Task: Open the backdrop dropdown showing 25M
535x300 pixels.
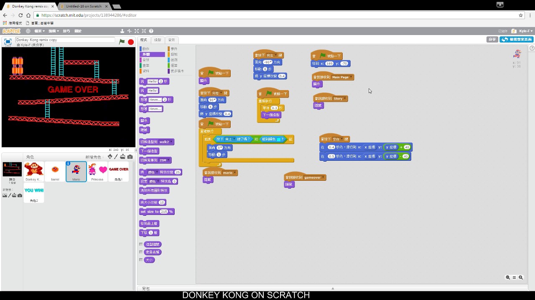Action: click(x=164, y=160)
